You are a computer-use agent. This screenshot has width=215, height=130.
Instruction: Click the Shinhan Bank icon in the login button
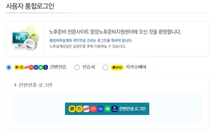(115, 109)
